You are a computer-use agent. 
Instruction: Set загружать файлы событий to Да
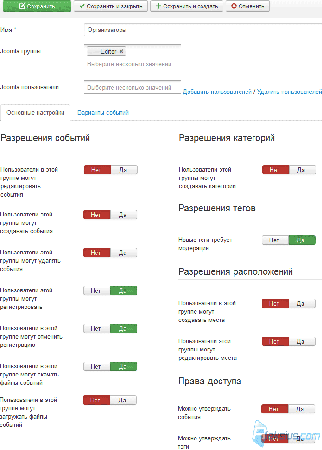point(123,400)
